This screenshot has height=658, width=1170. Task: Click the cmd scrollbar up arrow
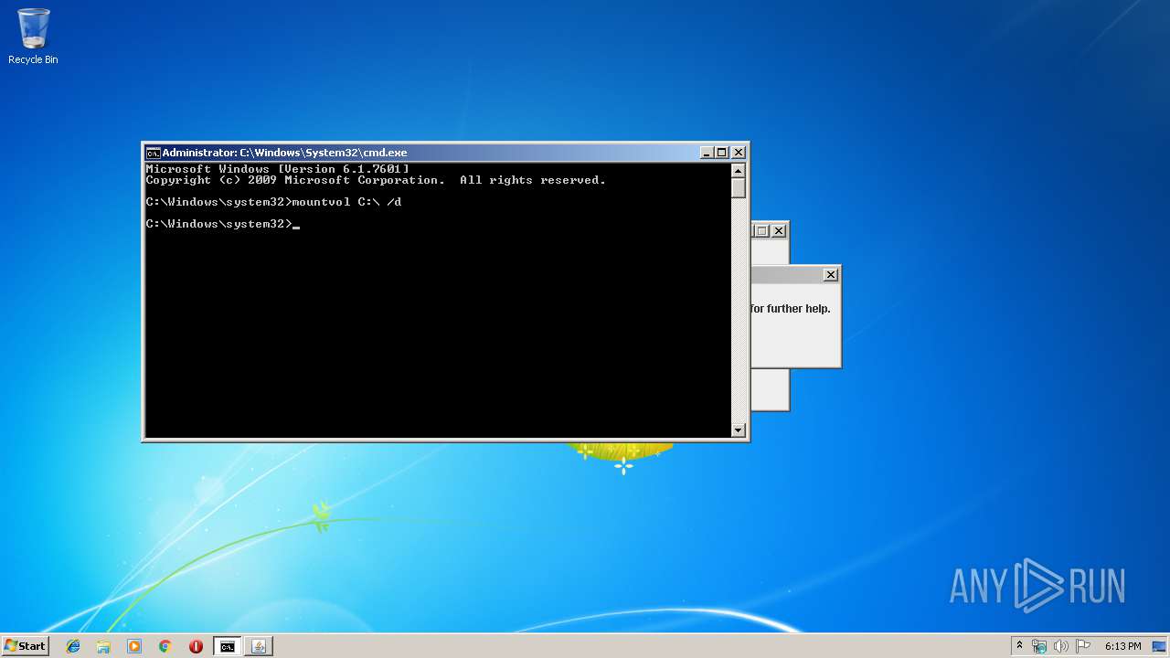(739, 170)
